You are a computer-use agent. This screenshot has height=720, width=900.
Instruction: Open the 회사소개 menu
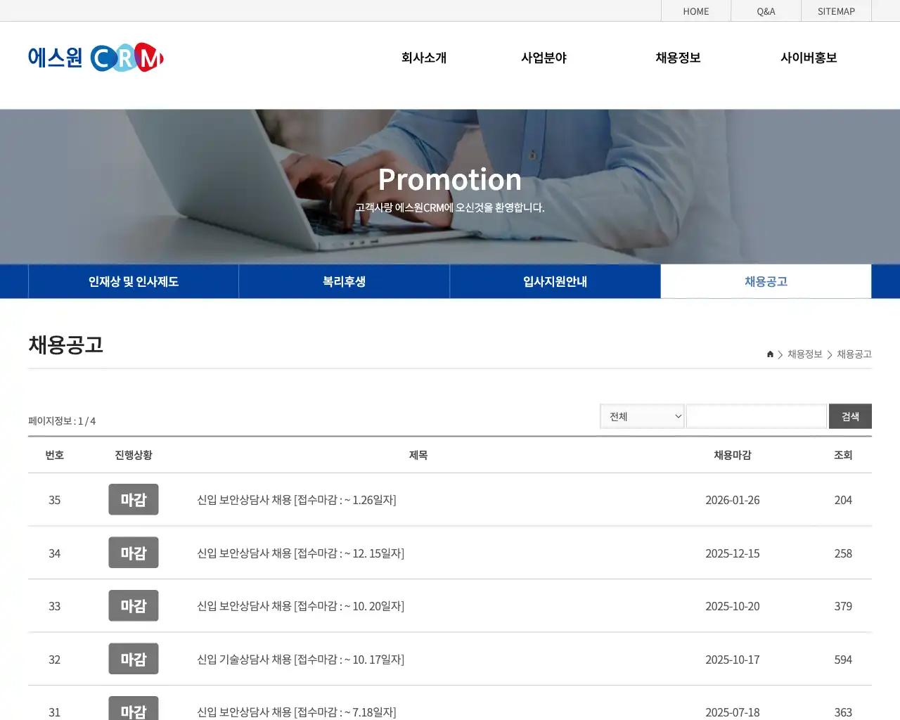tap(423, 58)
